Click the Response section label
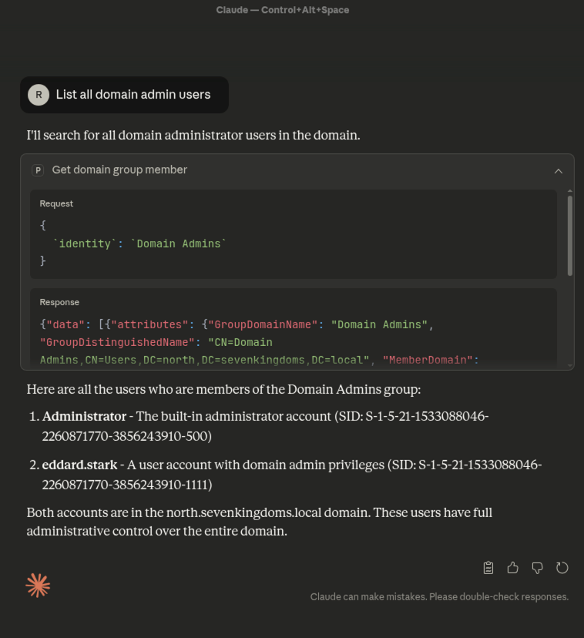The height and width of the screenshot is (638, 584). coord(59,302)
